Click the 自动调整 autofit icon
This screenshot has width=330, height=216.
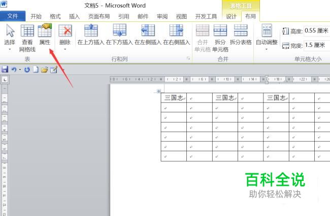[267, 30]
